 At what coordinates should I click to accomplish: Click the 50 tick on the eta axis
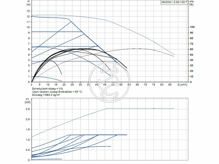tap(192, 55)
